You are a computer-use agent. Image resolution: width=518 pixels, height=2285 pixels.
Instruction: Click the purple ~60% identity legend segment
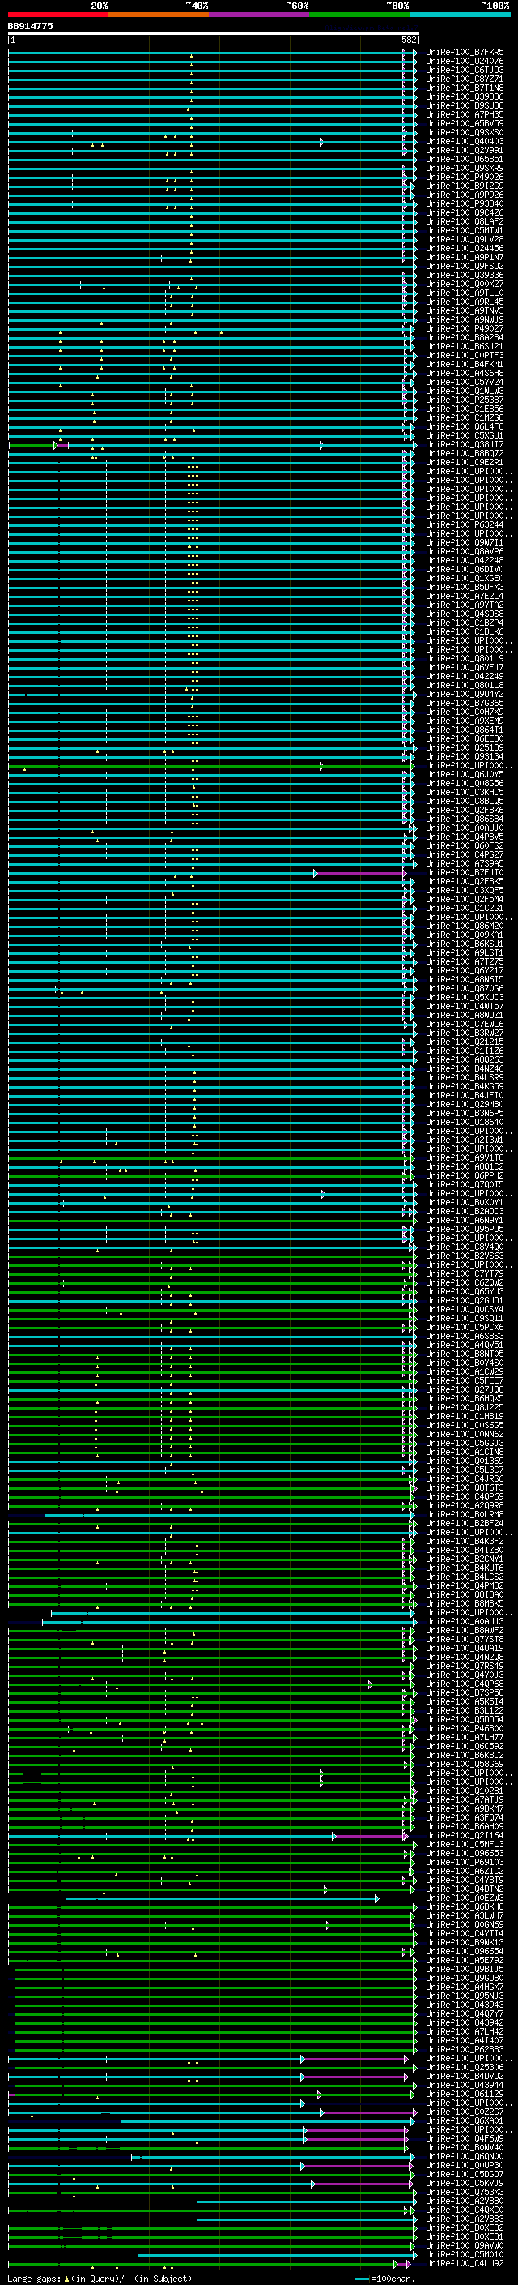[x=260, y=15]
